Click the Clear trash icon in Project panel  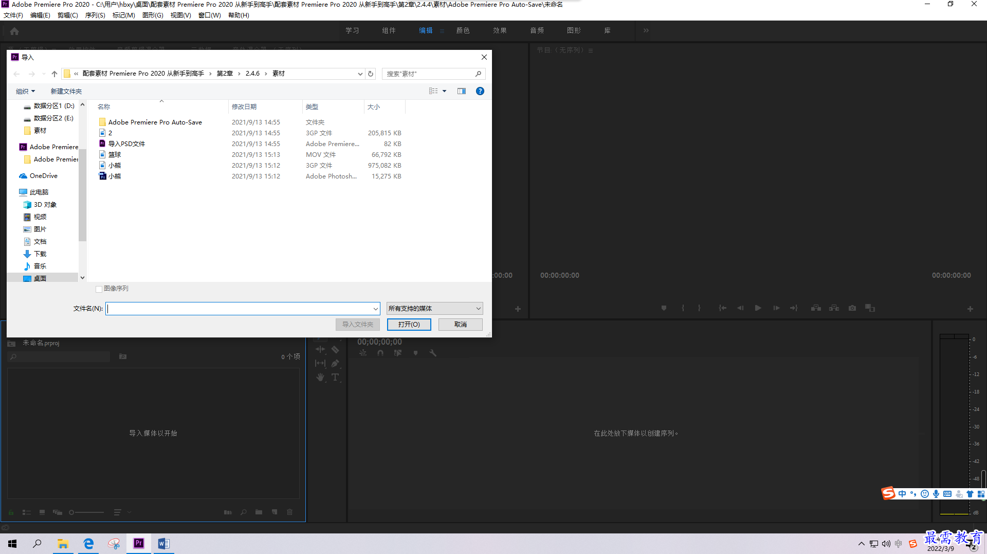click(290, 512)
